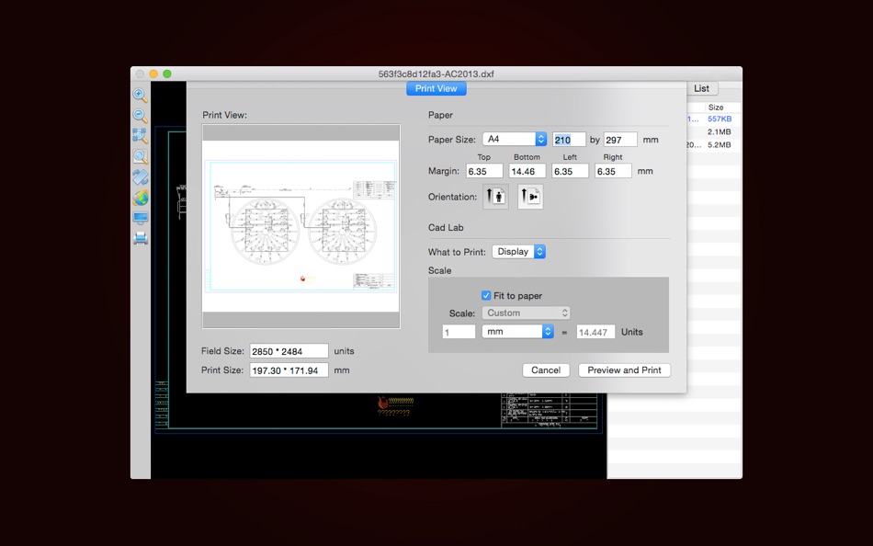Click the Preview and Print button

[x=625, y=370]
